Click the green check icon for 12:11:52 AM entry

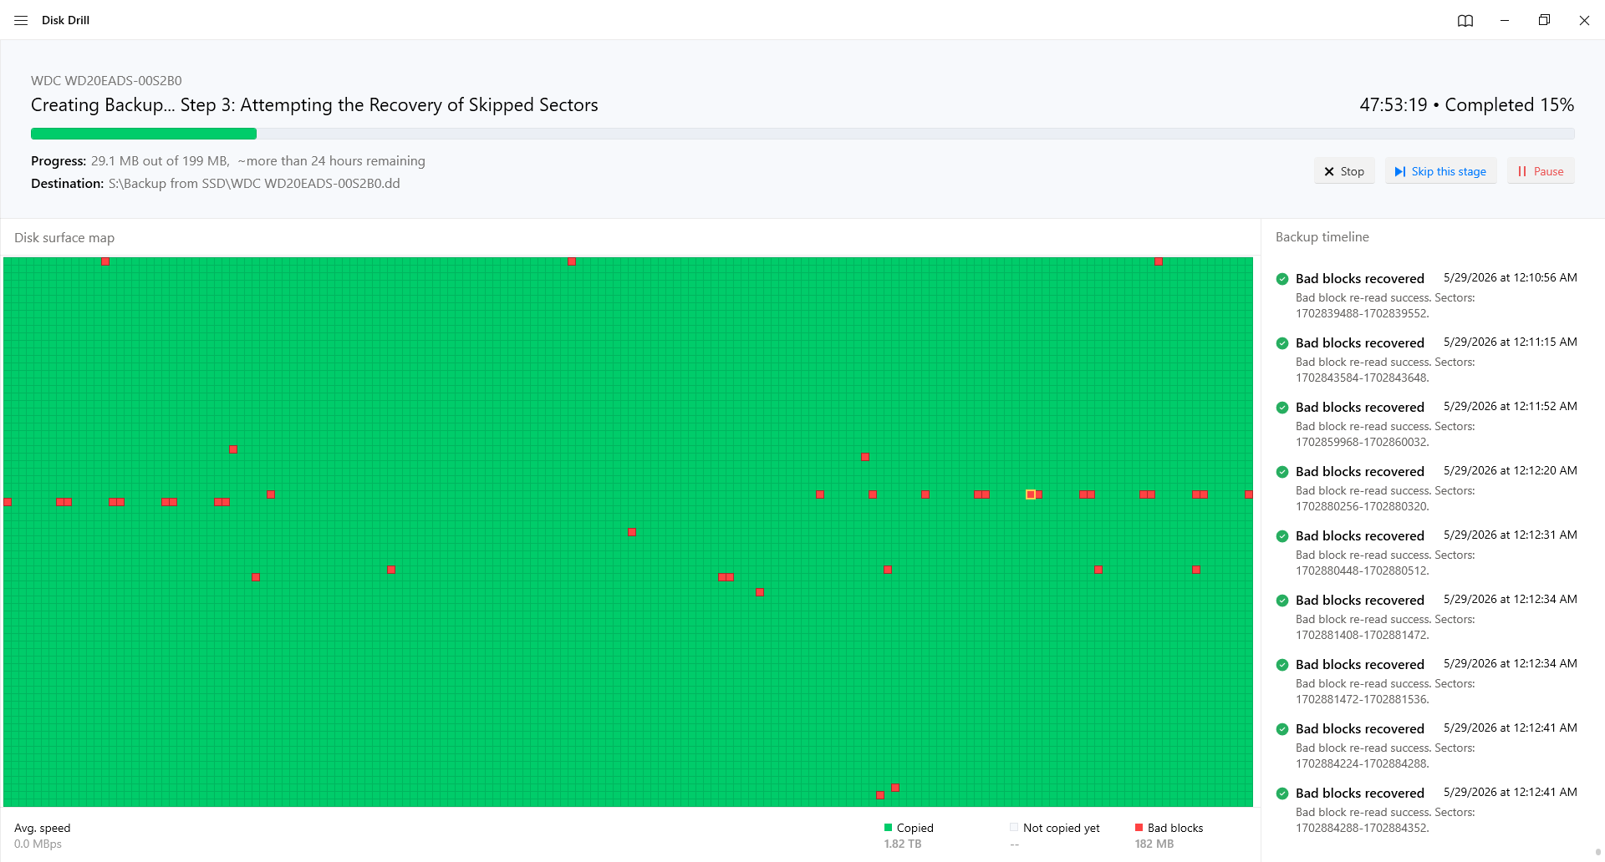point(1282,408)
